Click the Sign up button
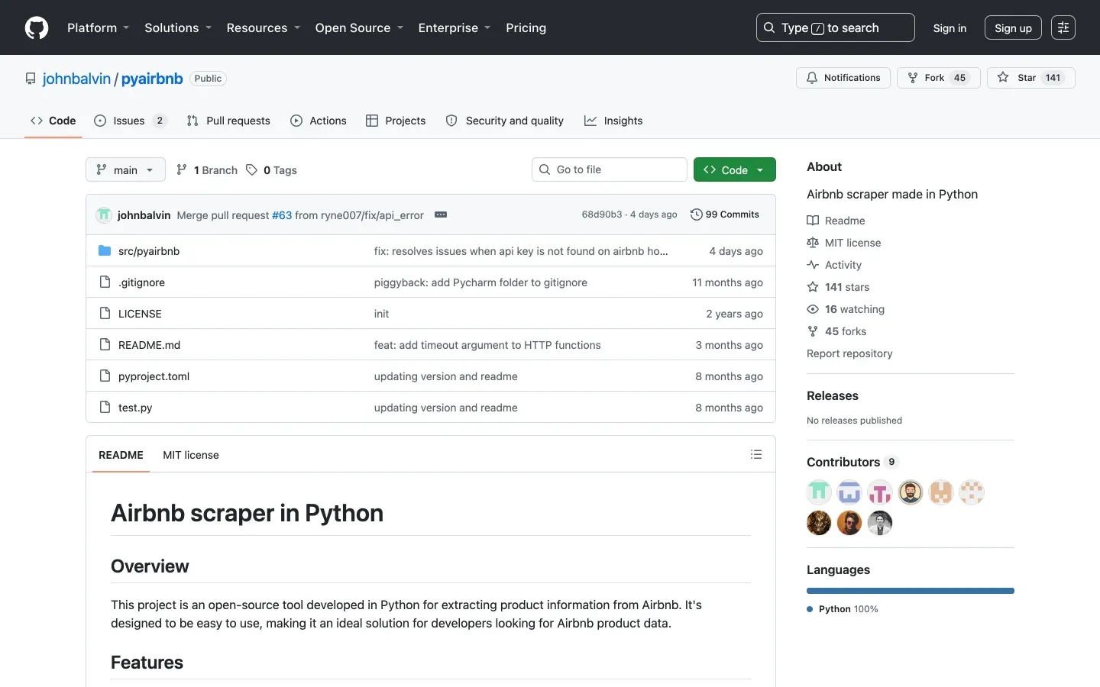Screen dimensions: 1100x687 pyautogui.click(x=1013, y=28)
